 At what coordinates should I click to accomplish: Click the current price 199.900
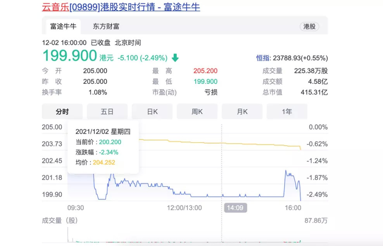tap(70, 55)
